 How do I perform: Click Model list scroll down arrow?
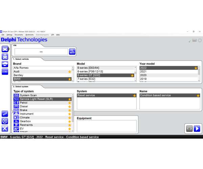pyautogui.click(x=135, y=81)
